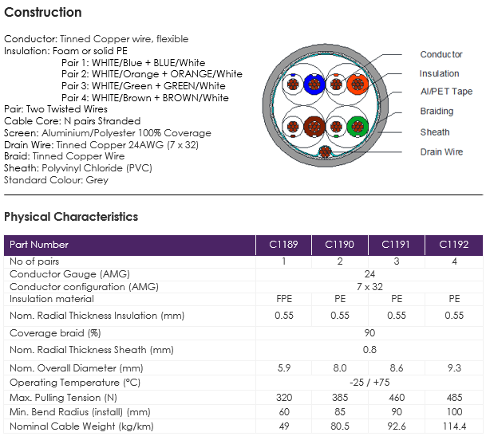Click the FPE insulation material cell
The height and width of the screenshot is (444, 486).
click(x=284, y=299)
